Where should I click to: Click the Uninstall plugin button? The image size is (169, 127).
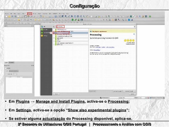point(118,91)
